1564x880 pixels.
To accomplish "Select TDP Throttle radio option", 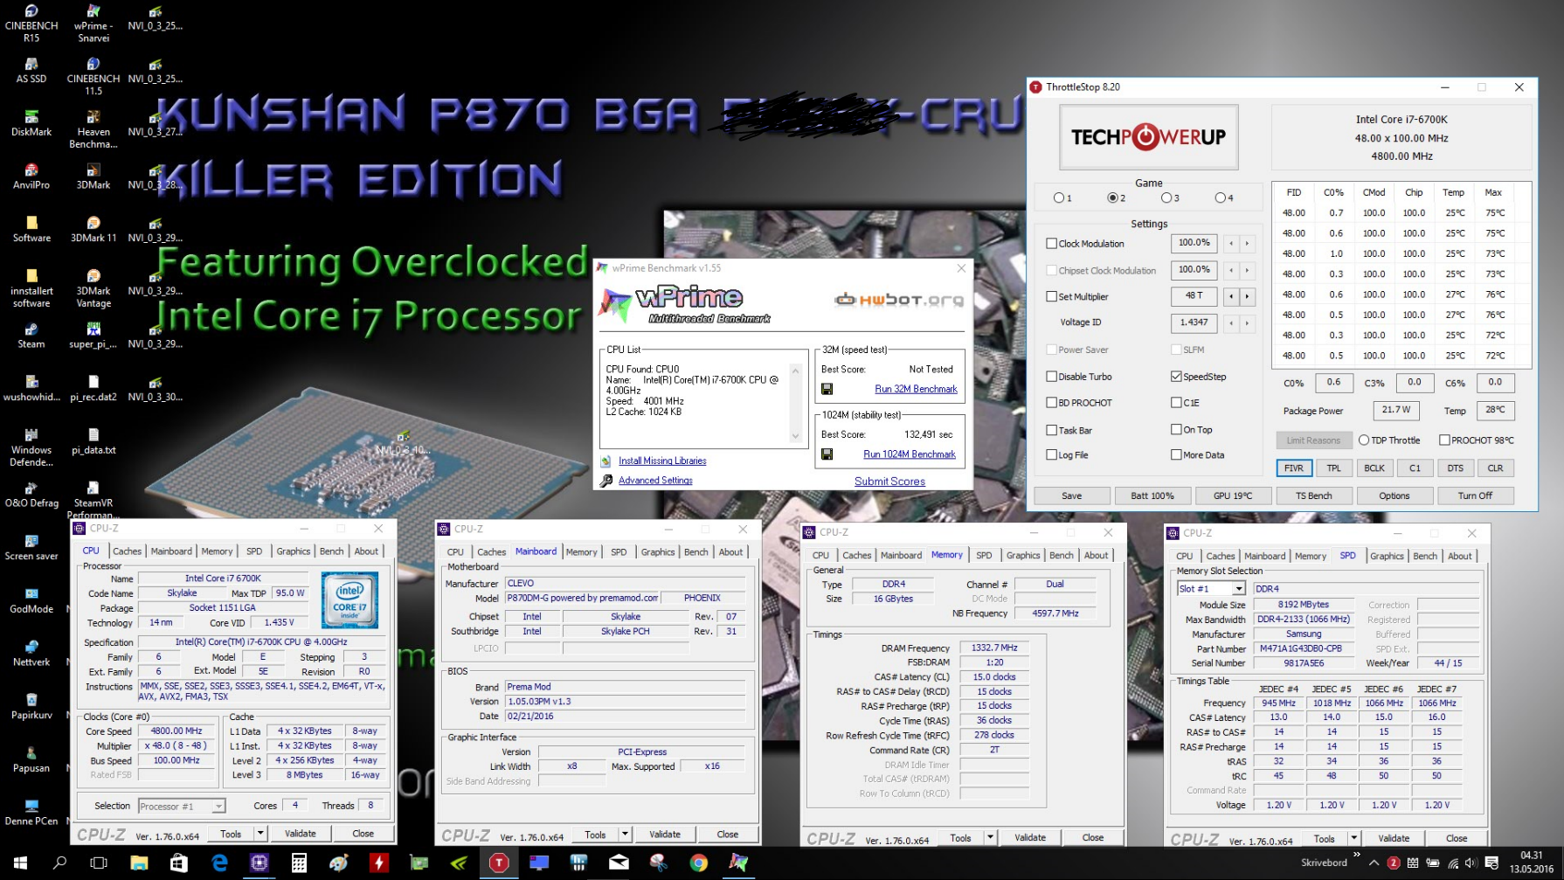I will (x=1363, y=440).
